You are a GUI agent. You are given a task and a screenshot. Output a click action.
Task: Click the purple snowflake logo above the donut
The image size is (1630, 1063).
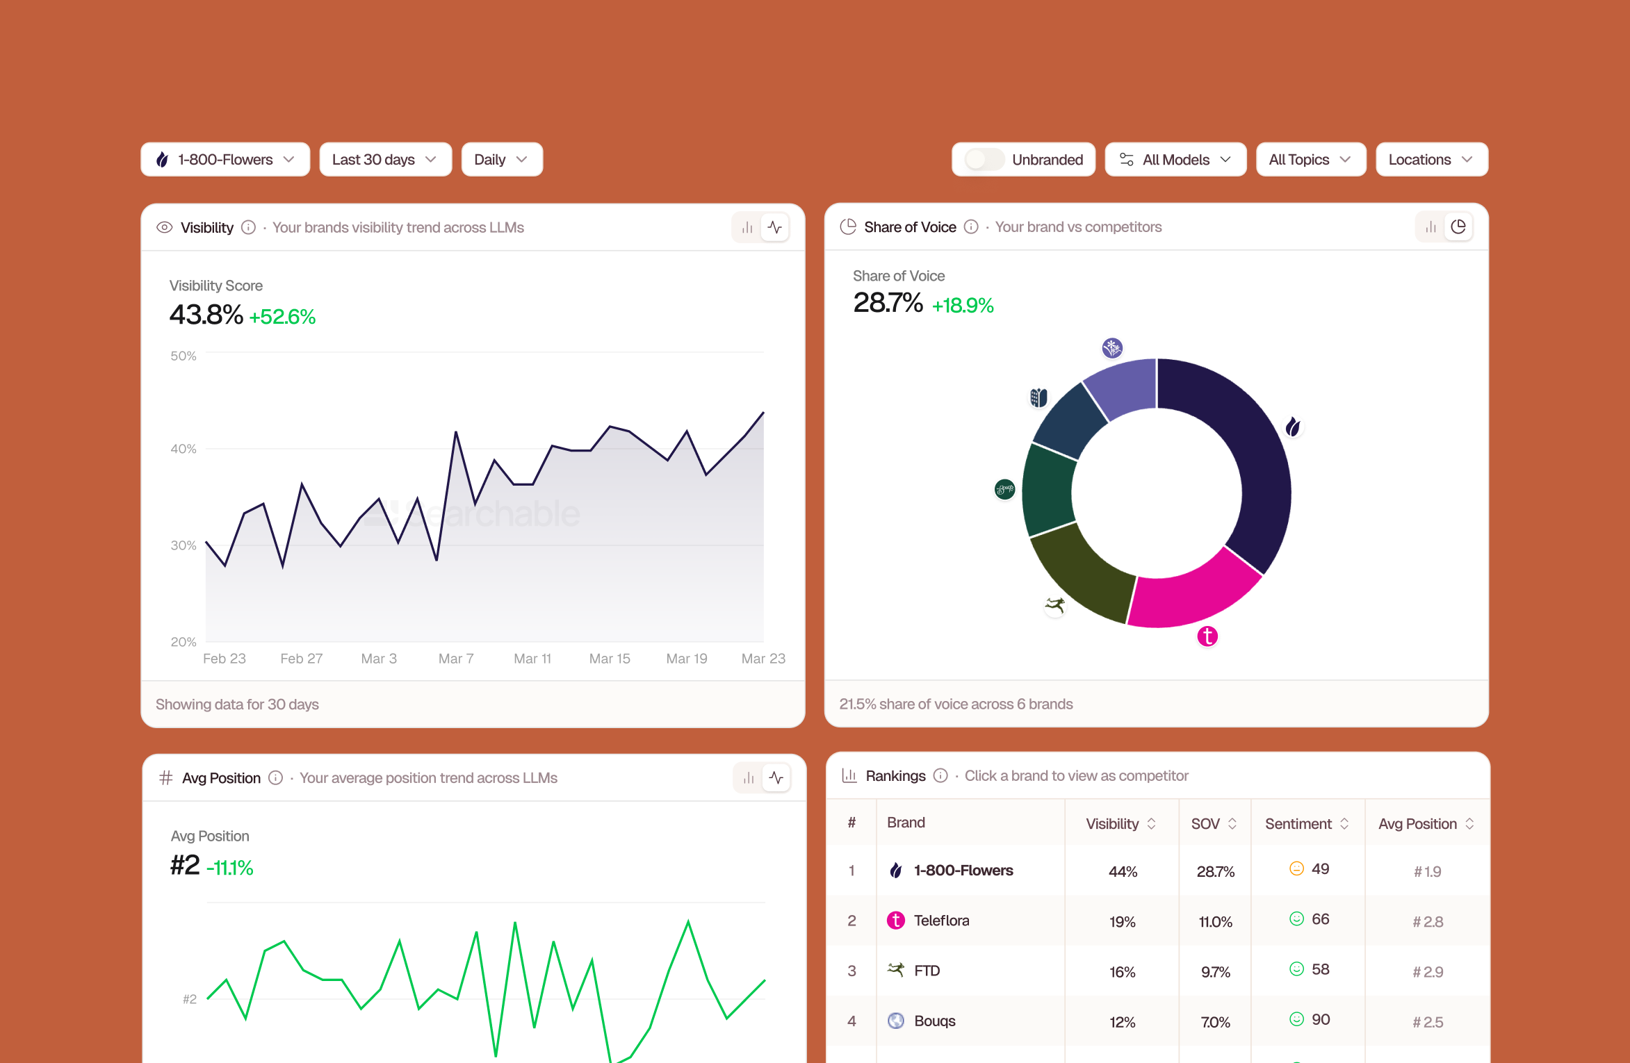[1112, 347]
